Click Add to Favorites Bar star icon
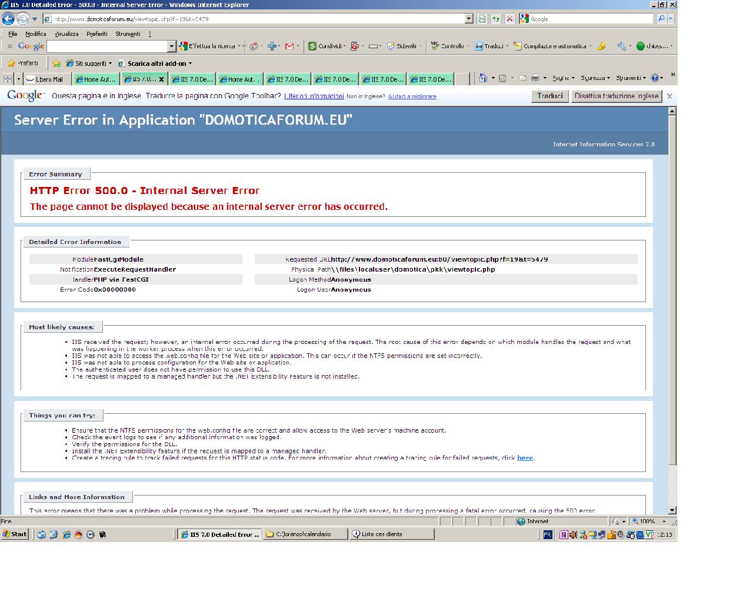Image resolution: width=753 pixels, height=602 pixels. (x=56, y=63)
